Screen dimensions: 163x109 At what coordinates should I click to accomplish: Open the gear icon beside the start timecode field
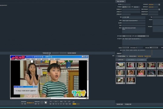click(159, 5)
